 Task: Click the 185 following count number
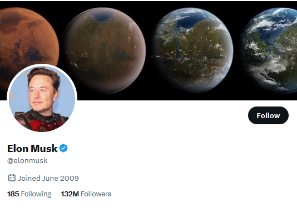pyautogui.click(x=13, y=194)
